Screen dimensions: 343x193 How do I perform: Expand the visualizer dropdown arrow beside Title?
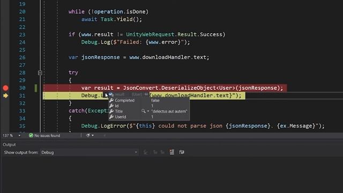[148, 111]
